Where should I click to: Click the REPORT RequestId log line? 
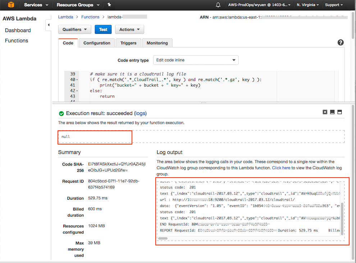click(250, 231)
